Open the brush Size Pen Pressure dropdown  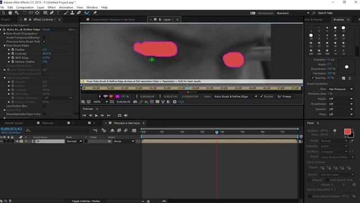(x=341, y=89)
